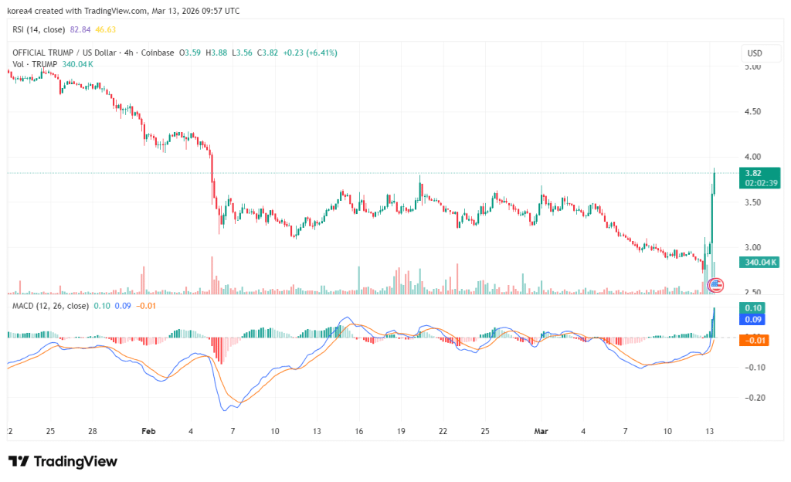Viewport: 791px width, 482px height.
Task: Click the 4.00 price axis label
Action: (x=752, y=157)
